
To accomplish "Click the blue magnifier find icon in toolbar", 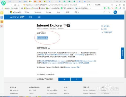I will click(x=120, y=8).
